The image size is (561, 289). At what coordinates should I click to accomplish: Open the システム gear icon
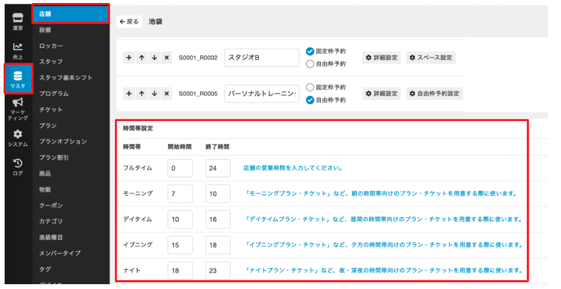tap(17, 138)
